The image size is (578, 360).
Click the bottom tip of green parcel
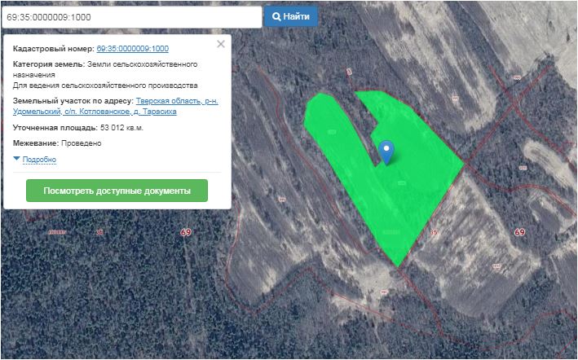(396, 264)
